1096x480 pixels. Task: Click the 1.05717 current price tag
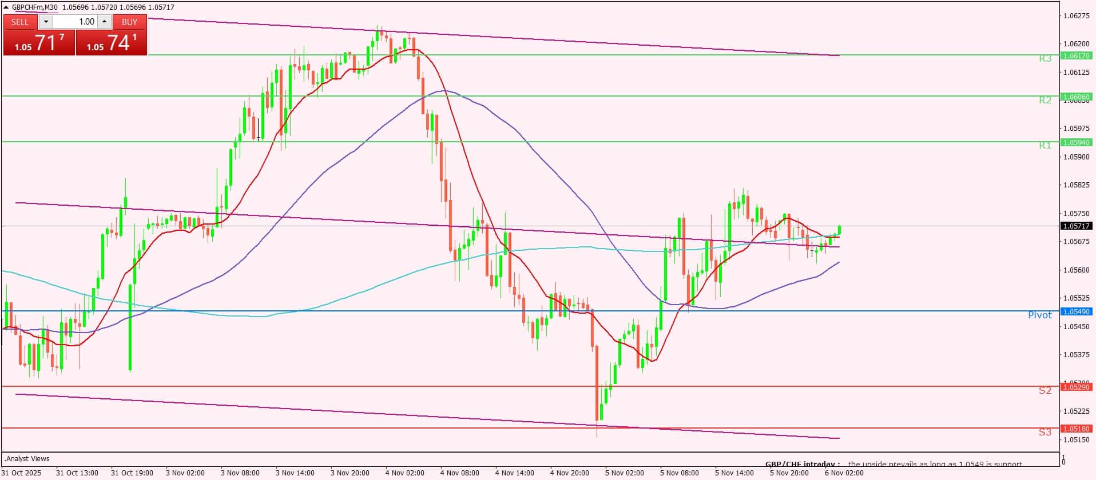[x=1076, y=226]
